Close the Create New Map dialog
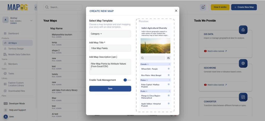Viewport: 265px width, 121px height. pyautogui.click(x=176, y=11)
